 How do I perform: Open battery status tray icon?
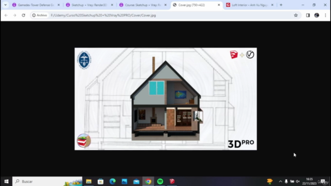coord(292,181)
